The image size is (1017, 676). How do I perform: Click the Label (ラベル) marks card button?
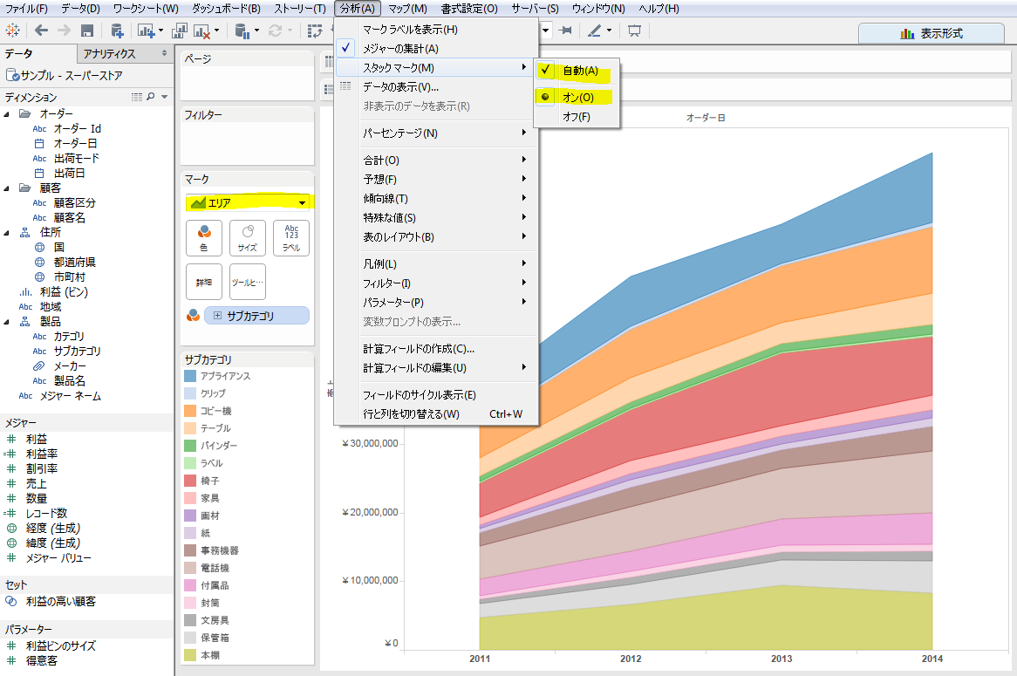click(291, 238)
